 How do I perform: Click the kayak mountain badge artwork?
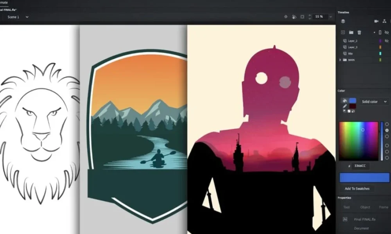click(x=137, y=136)
